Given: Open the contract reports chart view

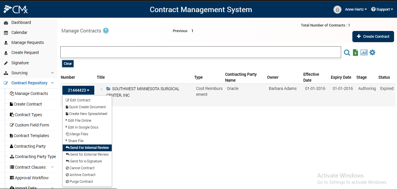Looking at the screenshot, I should [x=364, y=52].
